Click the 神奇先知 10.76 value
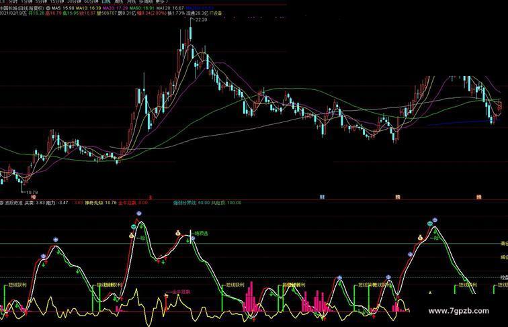Viewport: 508px width, 327px height. coord(101,203)
